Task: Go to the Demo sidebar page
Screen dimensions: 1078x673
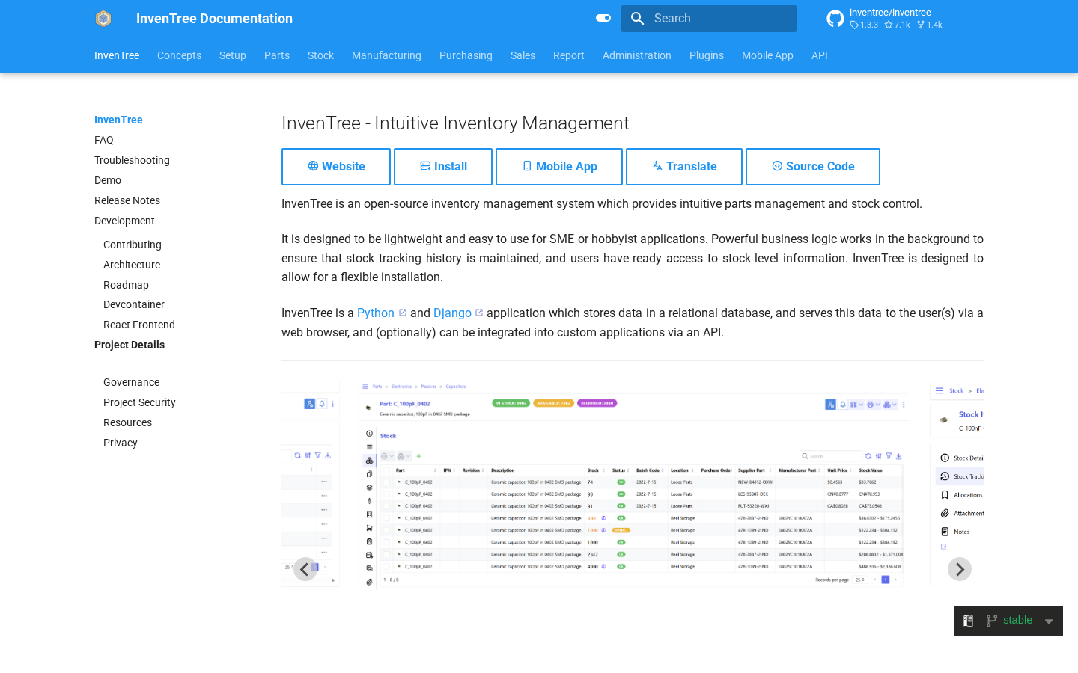Action: pyautogui.click(x=108, y=180)
